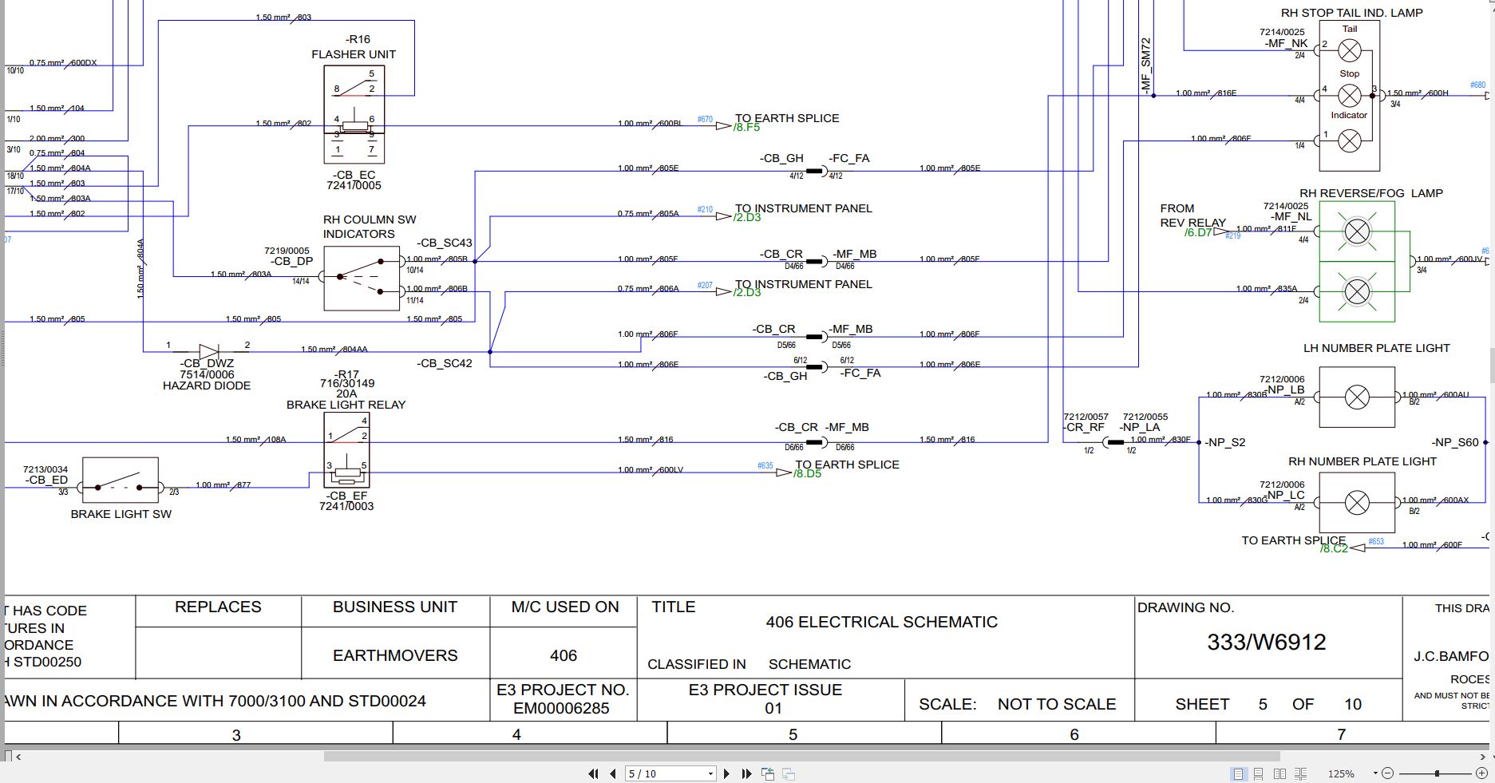Follow the /8.F5 earth splice reference link
This screenshot has height=783, width=1495.
pyautogui.click(x=746, y=126)
